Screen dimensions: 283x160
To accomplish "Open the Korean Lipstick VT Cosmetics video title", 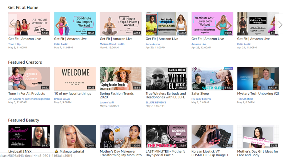I will tap(210, 153).
